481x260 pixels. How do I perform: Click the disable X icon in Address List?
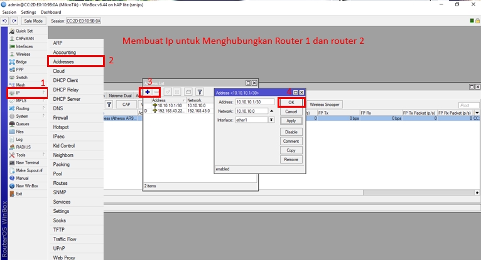177,91
